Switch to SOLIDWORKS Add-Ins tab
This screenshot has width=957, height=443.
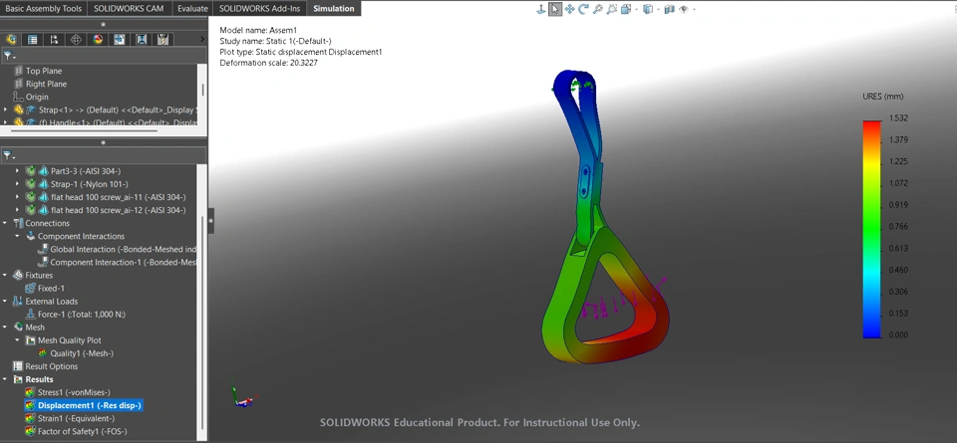pyautogui.click(x=260, y=9)
